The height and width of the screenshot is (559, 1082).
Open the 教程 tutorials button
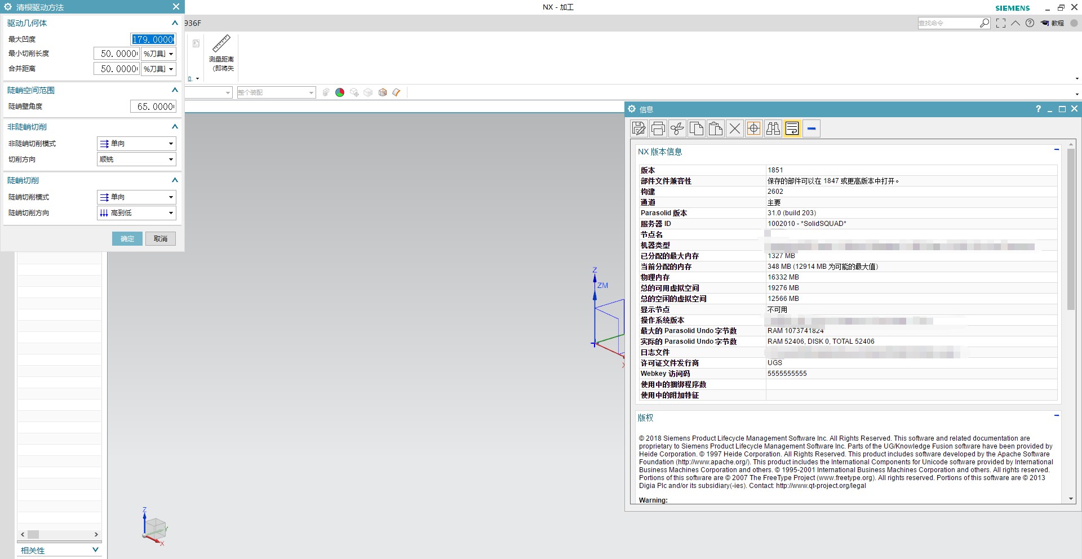tap(1053, 23)
